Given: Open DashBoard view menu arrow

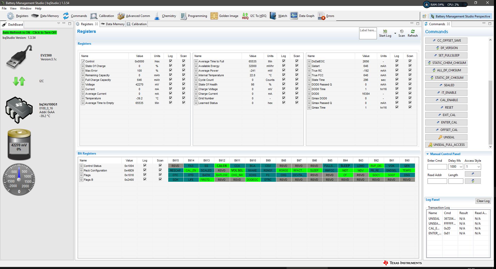Looking at the screenshot, I should pyautogui.click(x=59, y=24).
